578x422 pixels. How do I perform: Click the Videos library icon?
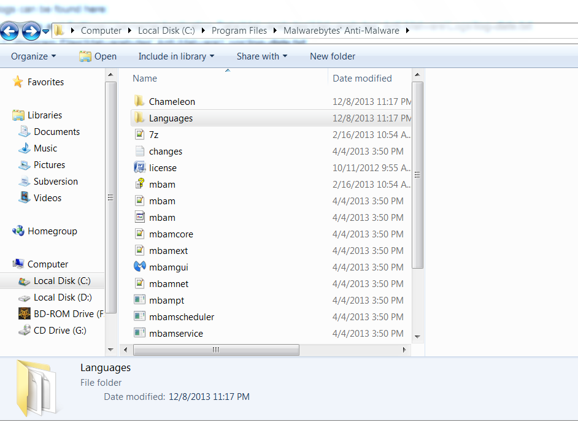pos(25,198)
